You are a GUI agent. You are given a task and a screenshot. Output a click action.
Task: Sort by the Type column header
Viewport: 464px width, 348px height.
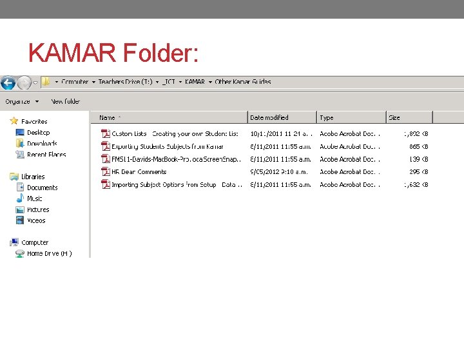351,117
